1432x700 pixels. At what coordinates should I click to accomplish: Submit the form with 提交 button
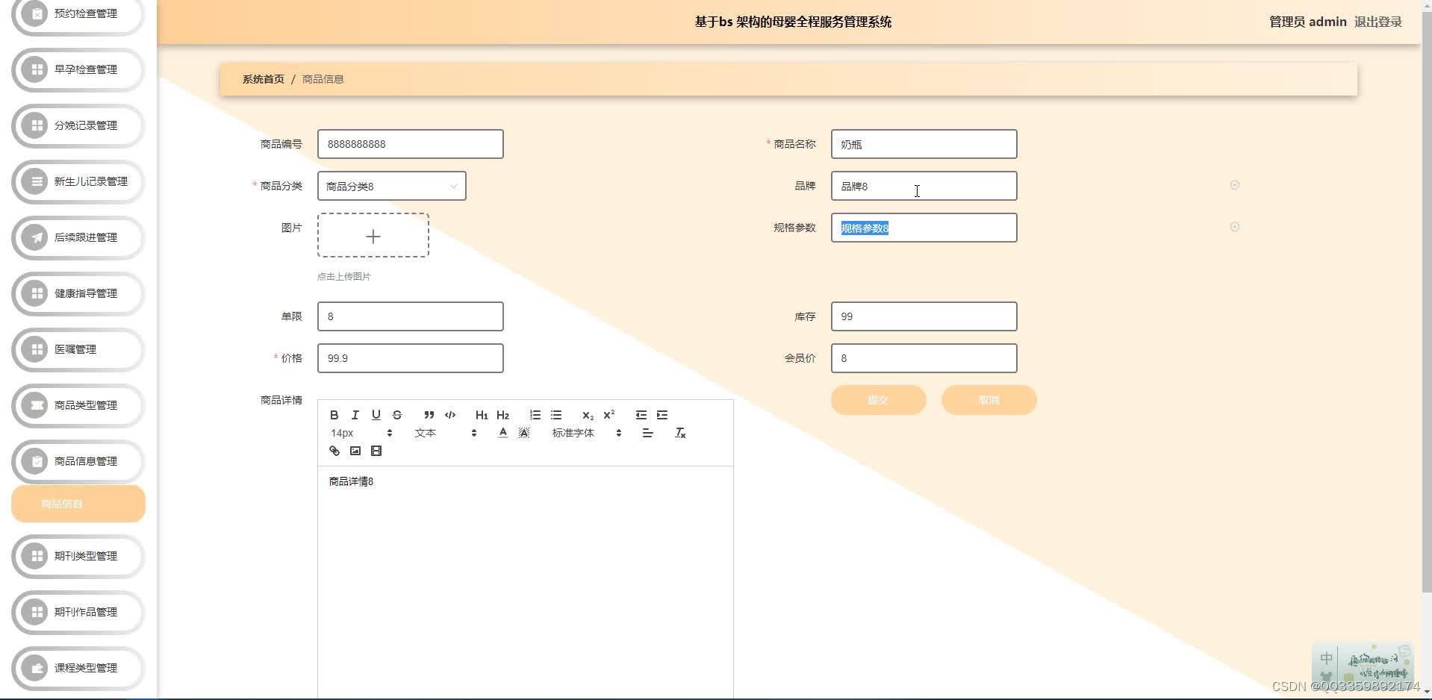(879, 400)
